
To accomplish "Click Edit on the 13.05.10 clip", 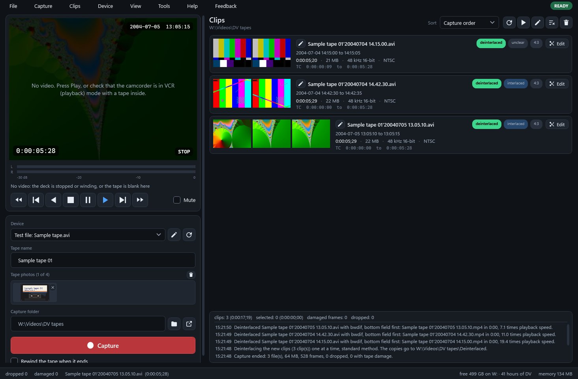I will coord(557,124).
